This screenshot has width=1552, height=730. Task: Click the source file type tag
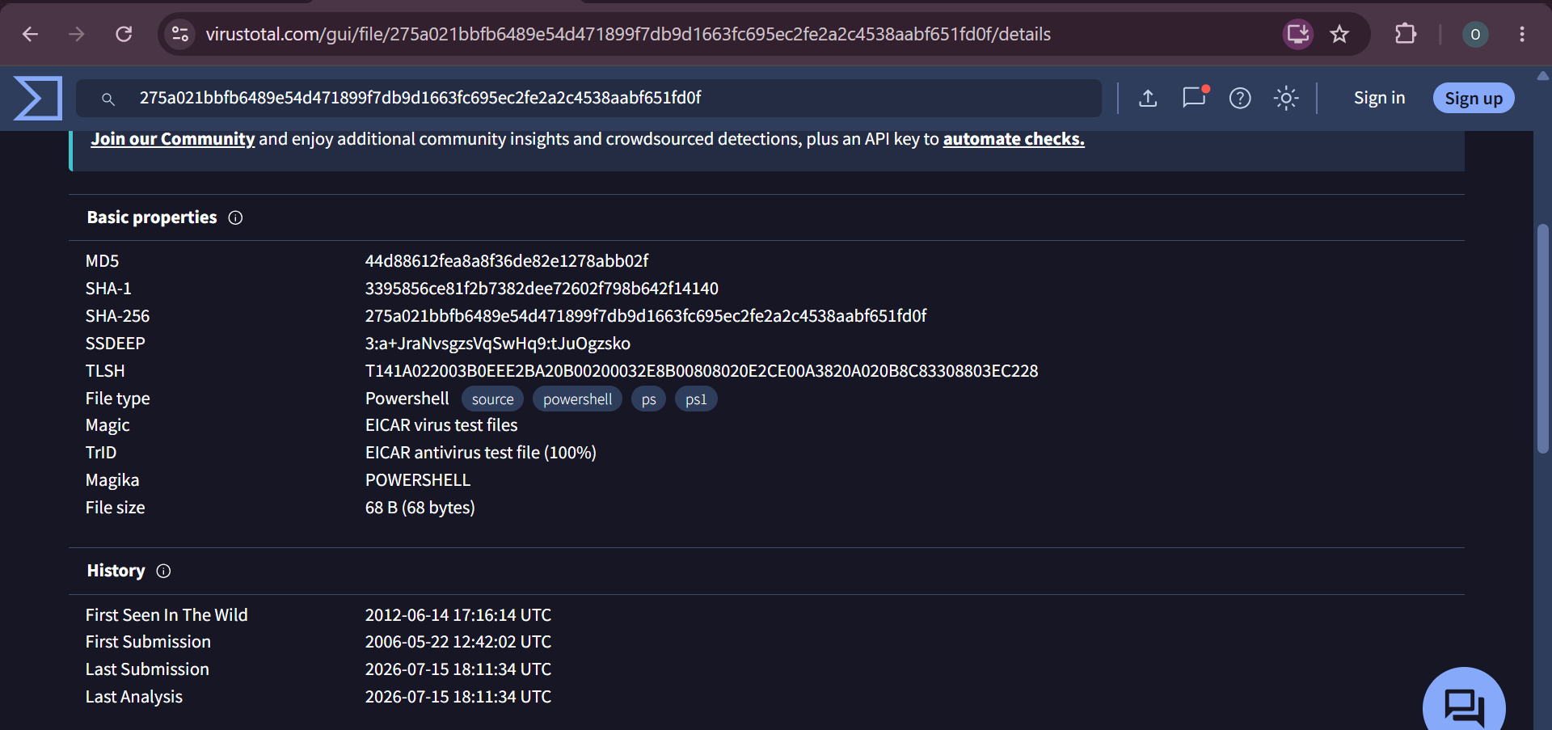click(x=492, y=399)
